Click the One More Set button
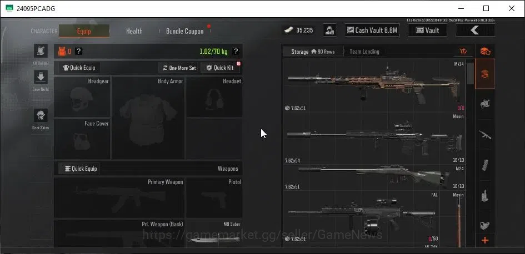Viewport: 525px width, 254px height. (179, 68)
